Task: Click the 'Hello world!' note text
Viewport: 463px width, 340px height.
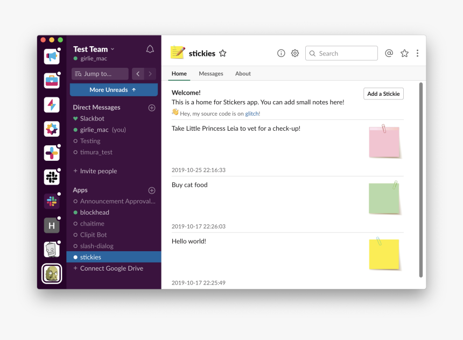Action: coord(189,241)
